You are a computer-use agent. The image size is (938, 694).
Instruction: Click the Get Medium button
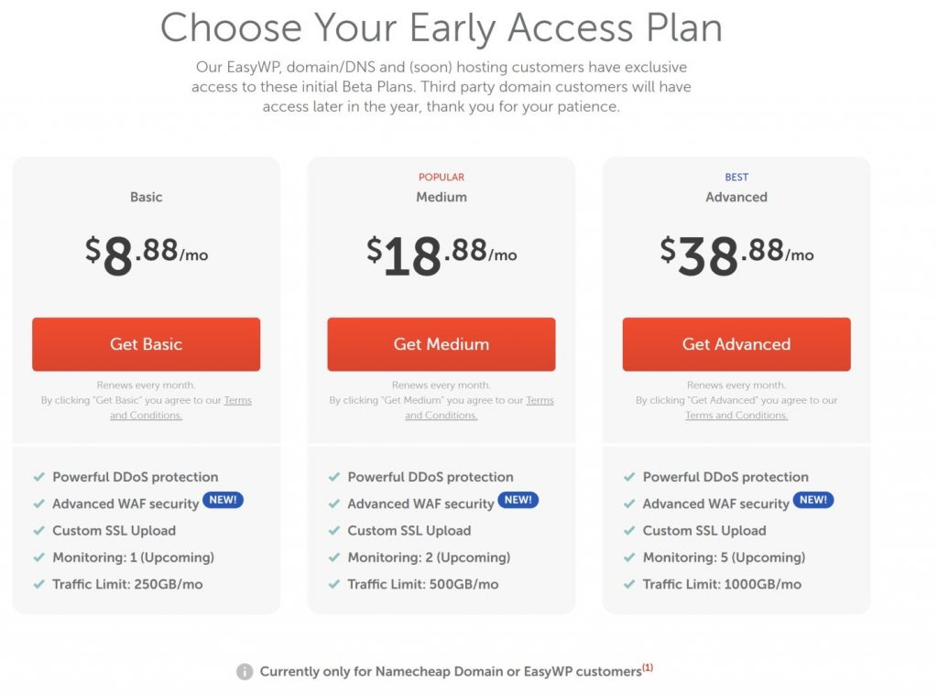(441, 343)
